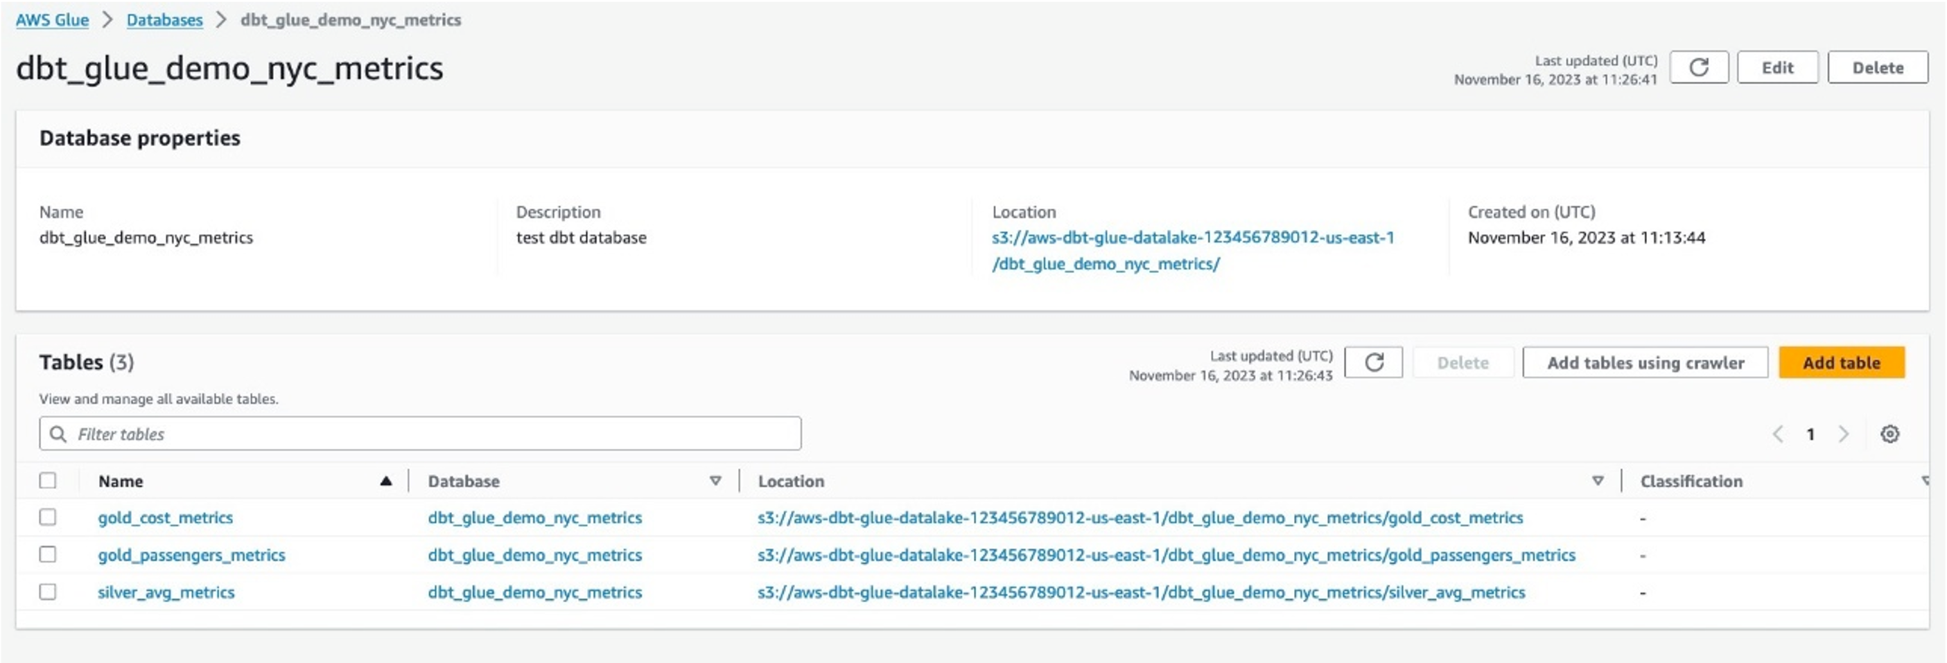Open the gold_passengers_metrics table
Screen dimensions: 1947x663
191,555
